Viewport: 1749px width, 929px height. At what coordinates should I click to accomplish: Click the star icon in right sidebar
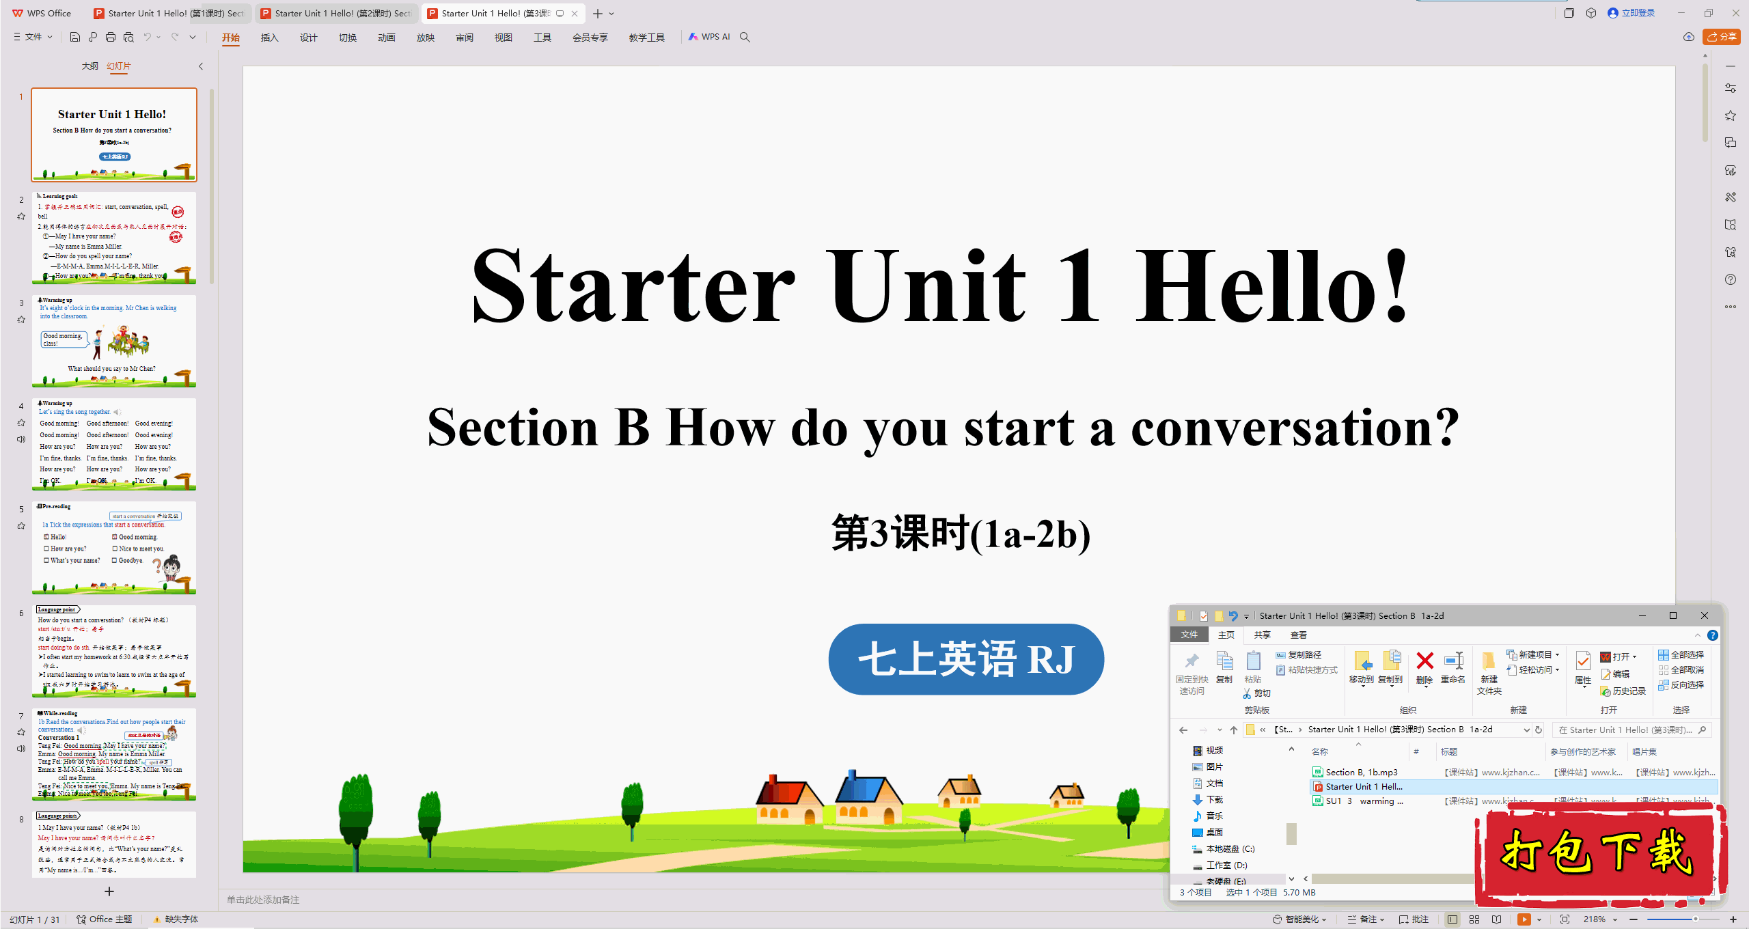click(1731, 115)
